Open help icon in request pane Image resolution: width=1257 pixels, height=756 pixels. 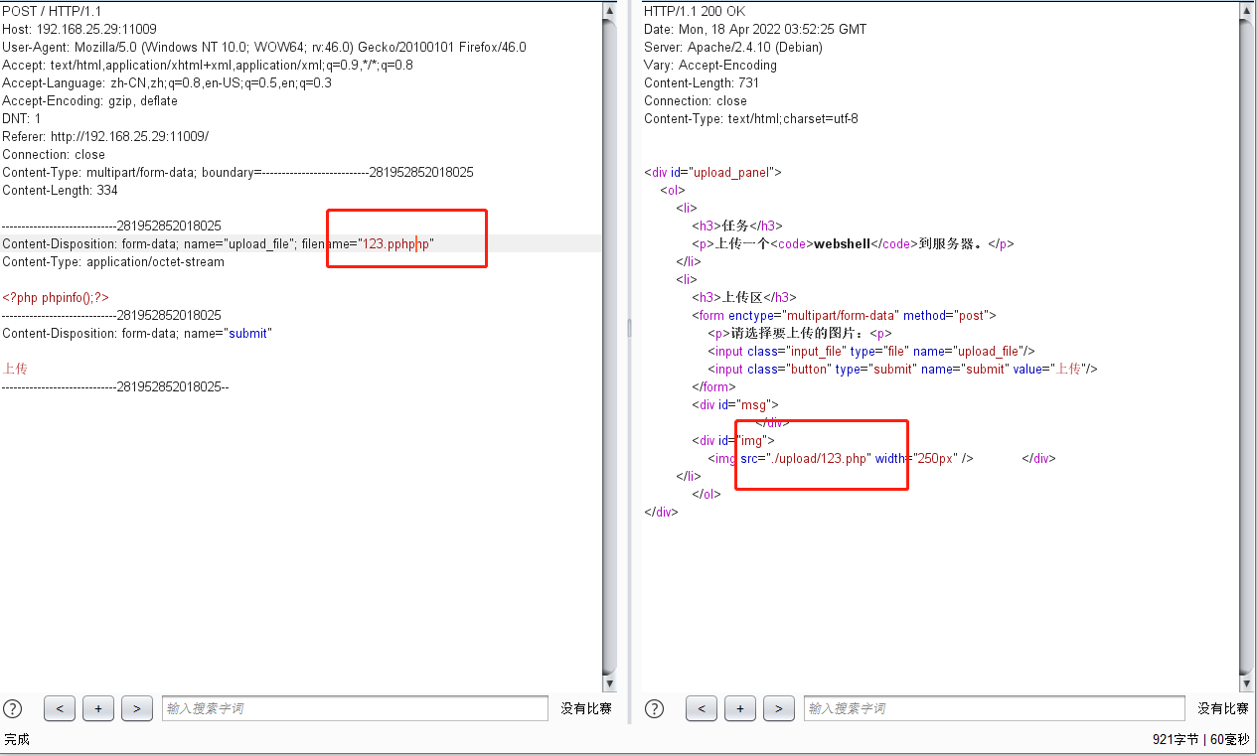[x=13, y=708]
